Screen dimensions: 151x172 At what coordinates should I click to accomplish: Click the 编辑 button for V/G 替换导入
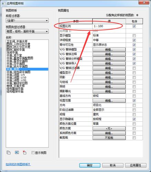pos(109,63)
